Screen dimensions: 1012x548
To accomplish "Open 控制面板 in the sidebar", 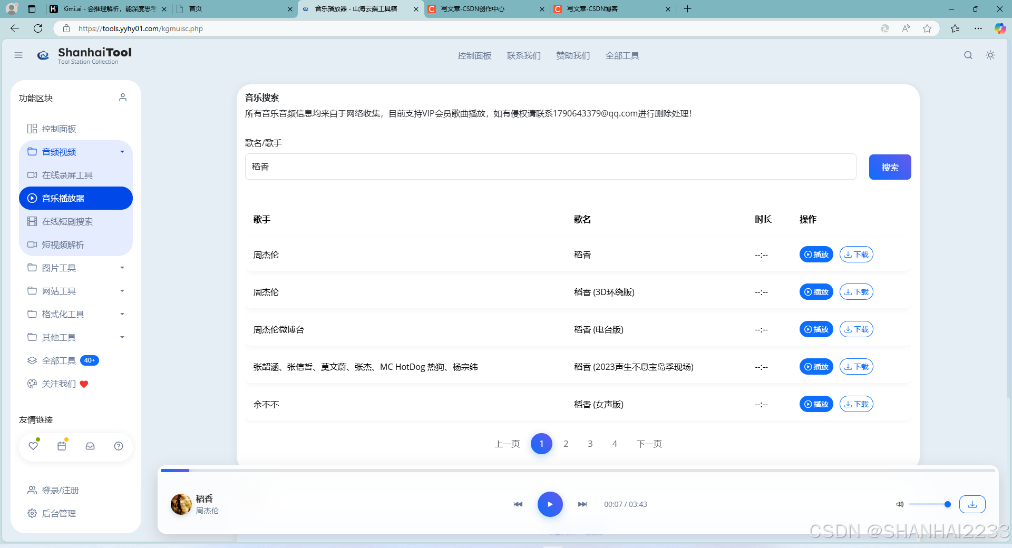I will coord(76,129).
